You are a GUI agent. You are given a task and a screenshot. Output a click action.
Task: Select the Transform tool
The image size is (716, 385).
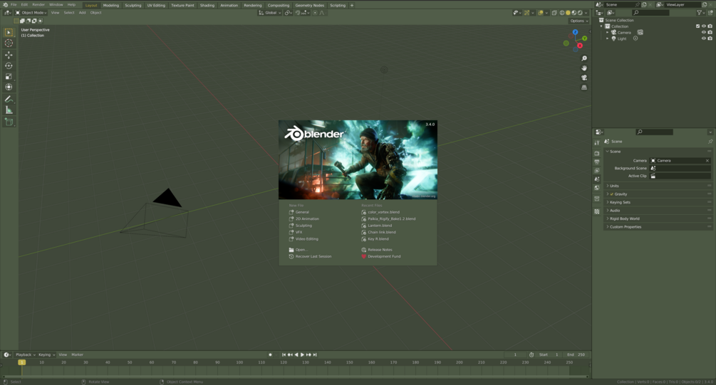pyautogui.click(x=9, y=87)
